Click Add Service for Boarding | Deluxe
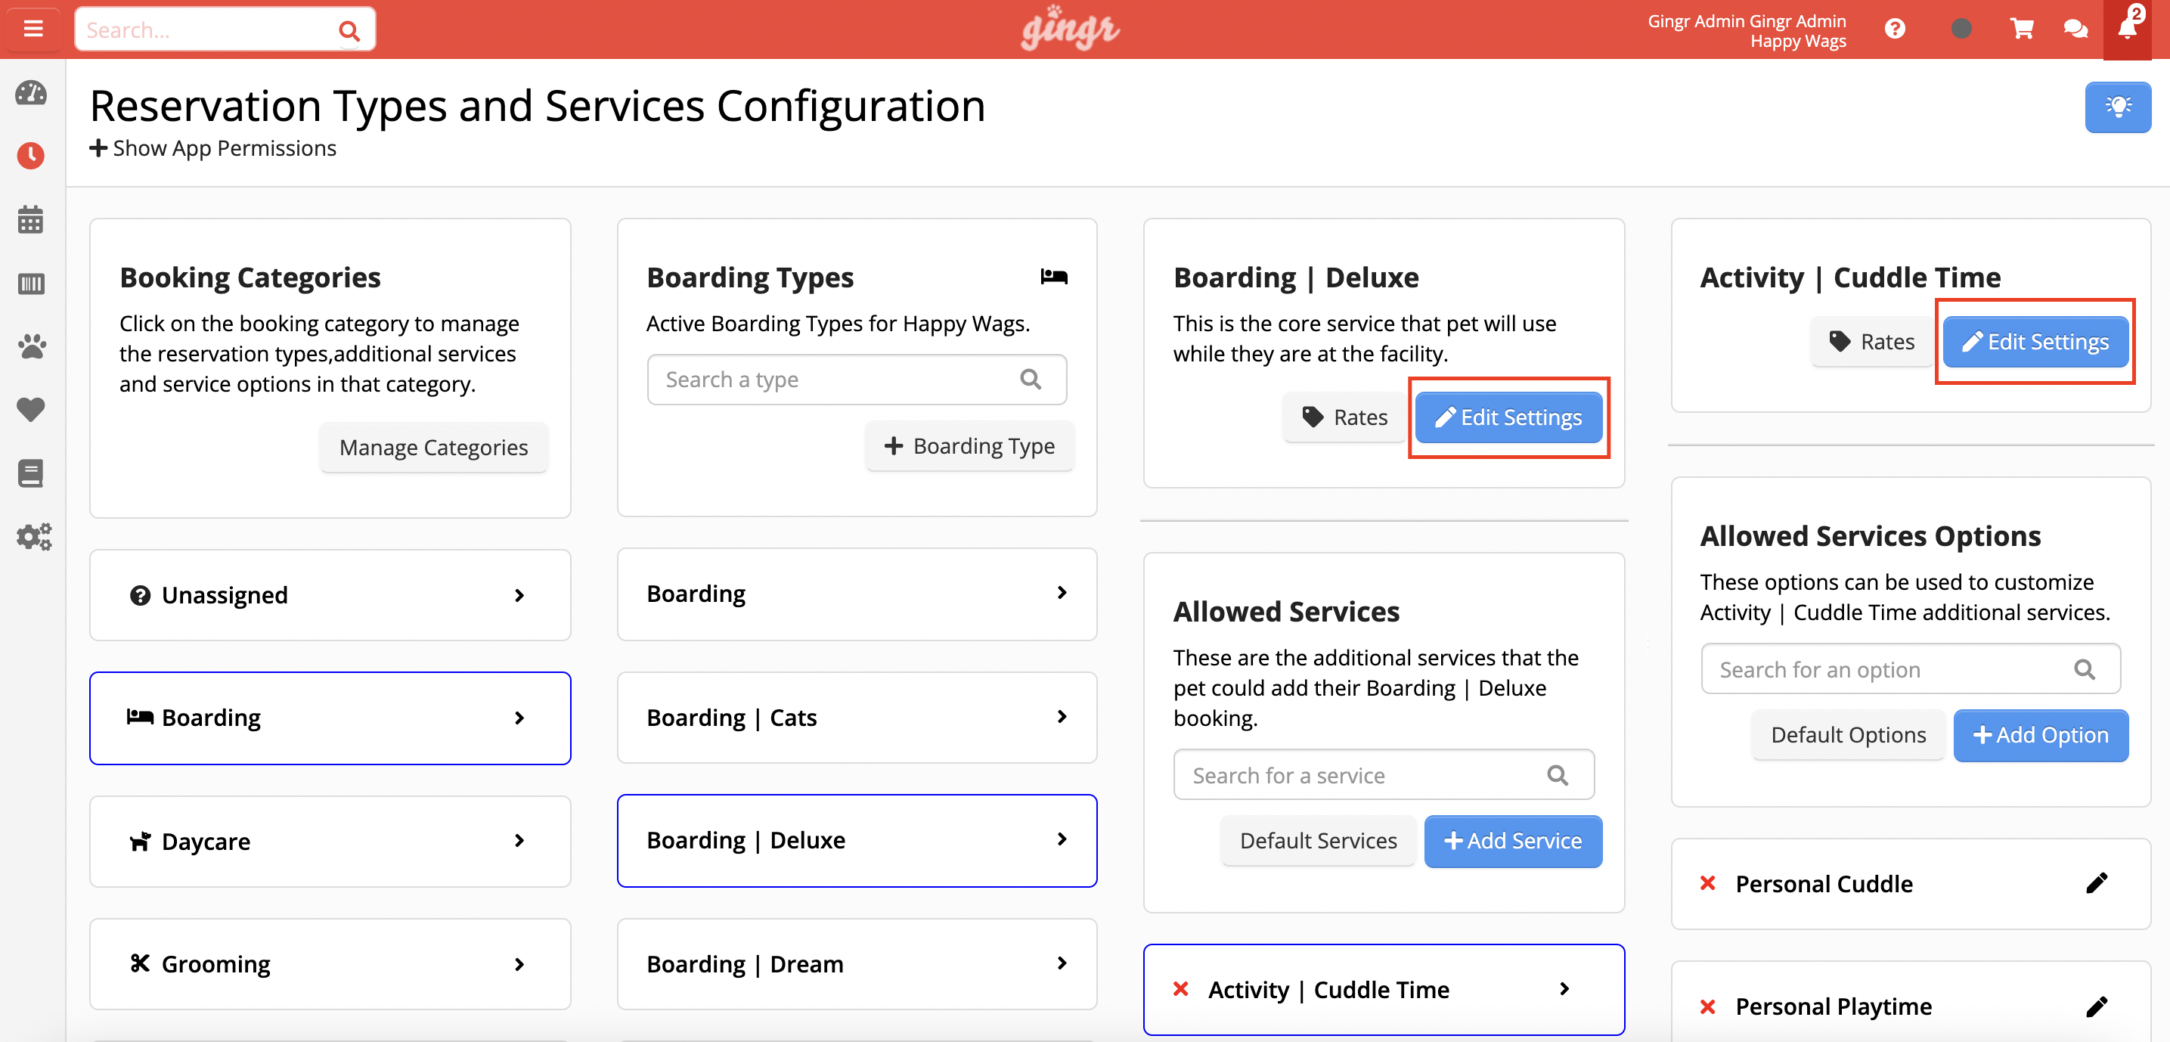Image resolution: width=2170 pixels, height=1042 pixels. tap(1513, 840)
